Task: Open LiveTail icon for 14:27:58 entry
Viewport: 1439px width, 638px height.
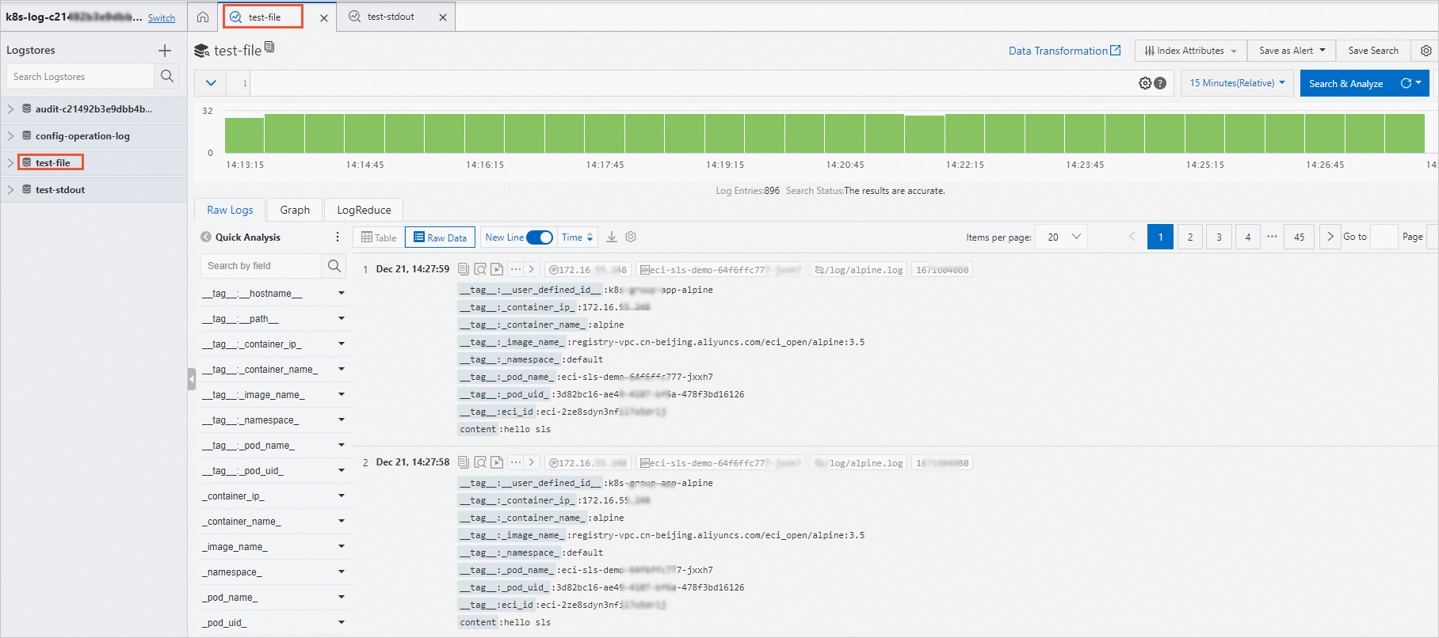Action: coord(497,462)
